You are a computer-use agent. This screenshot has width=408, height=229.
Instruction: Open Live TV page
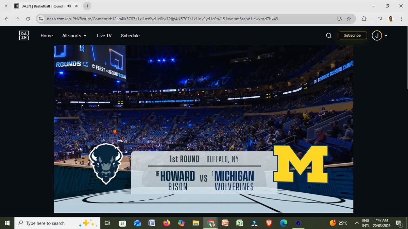(104, 36)
